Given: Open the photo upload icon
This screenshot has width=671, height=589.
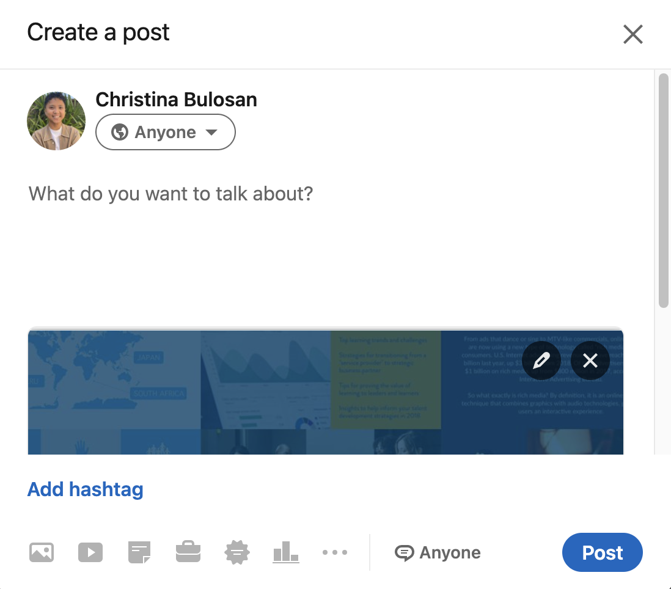Looking at the screenshot, I should tap(41, 552).
